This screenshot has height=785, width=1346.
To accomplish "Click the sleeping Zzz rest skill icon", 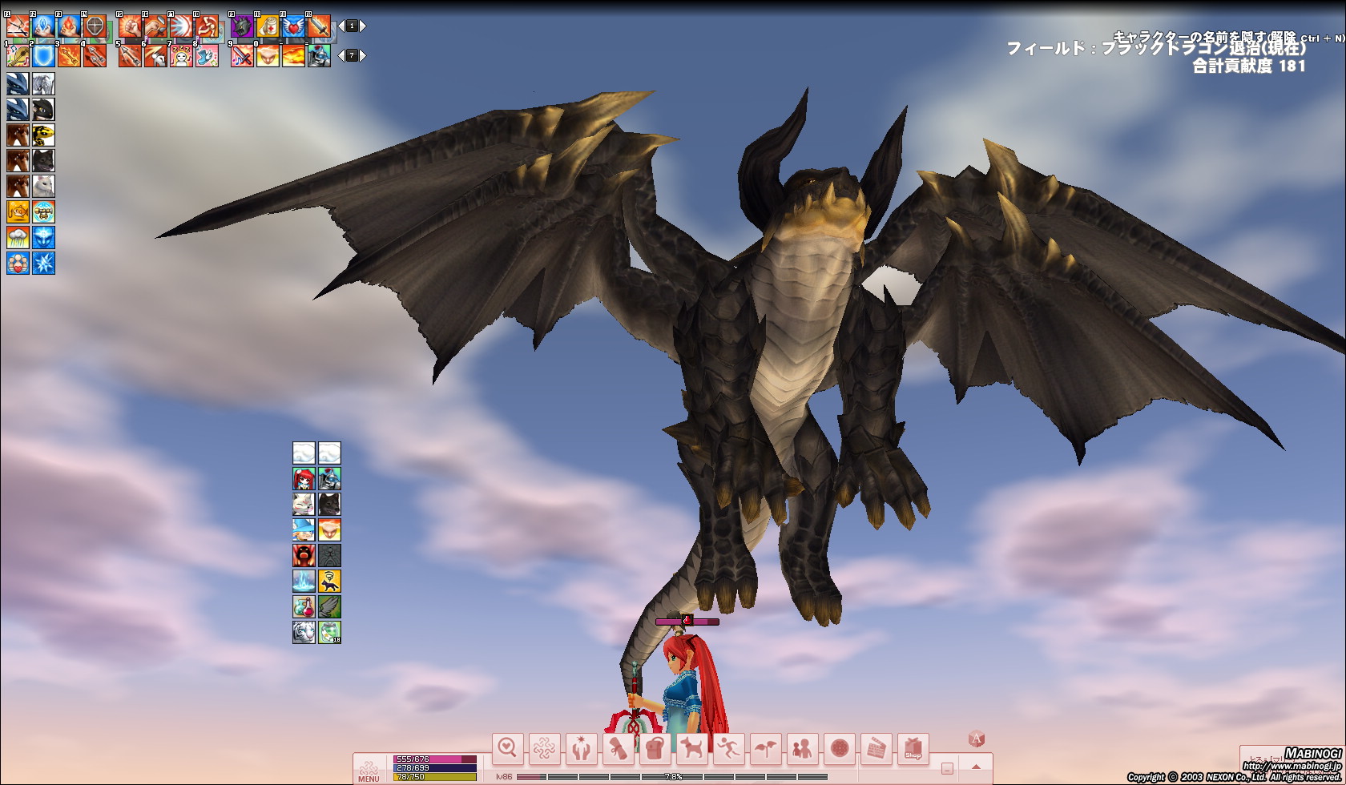I will pyautogui.click(x=181, y=55).
